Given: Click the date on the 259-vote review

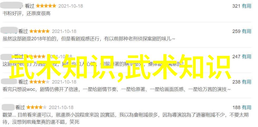Looking at the screenshot, I should [64, 31].
